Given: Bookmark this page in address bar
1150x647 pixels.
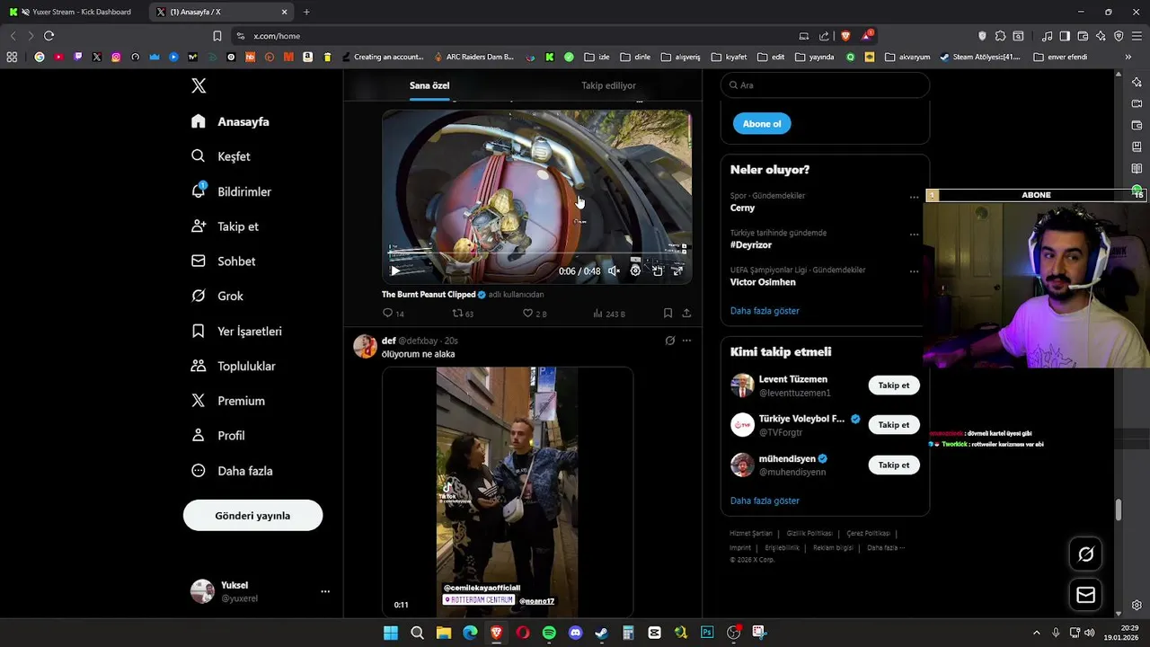Looking at the screenshot, I should (217, 36).
